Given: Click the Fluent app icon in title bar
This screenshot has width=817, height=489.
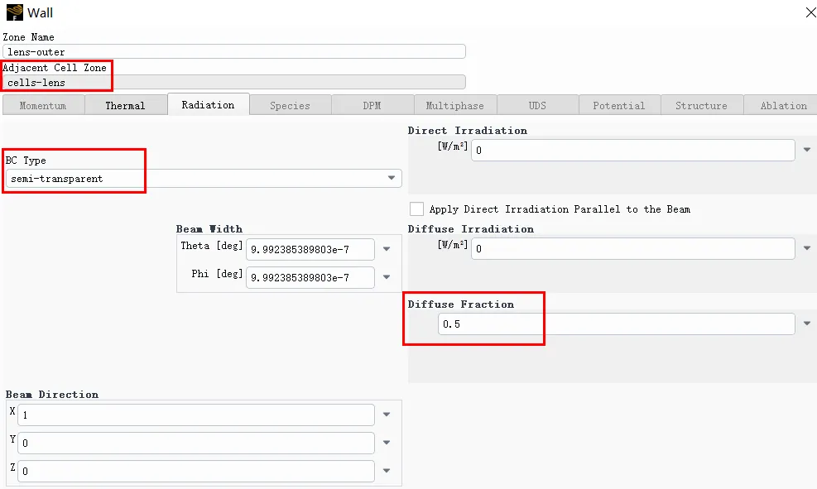Looking at the screenshot, I should click(14, 12).
